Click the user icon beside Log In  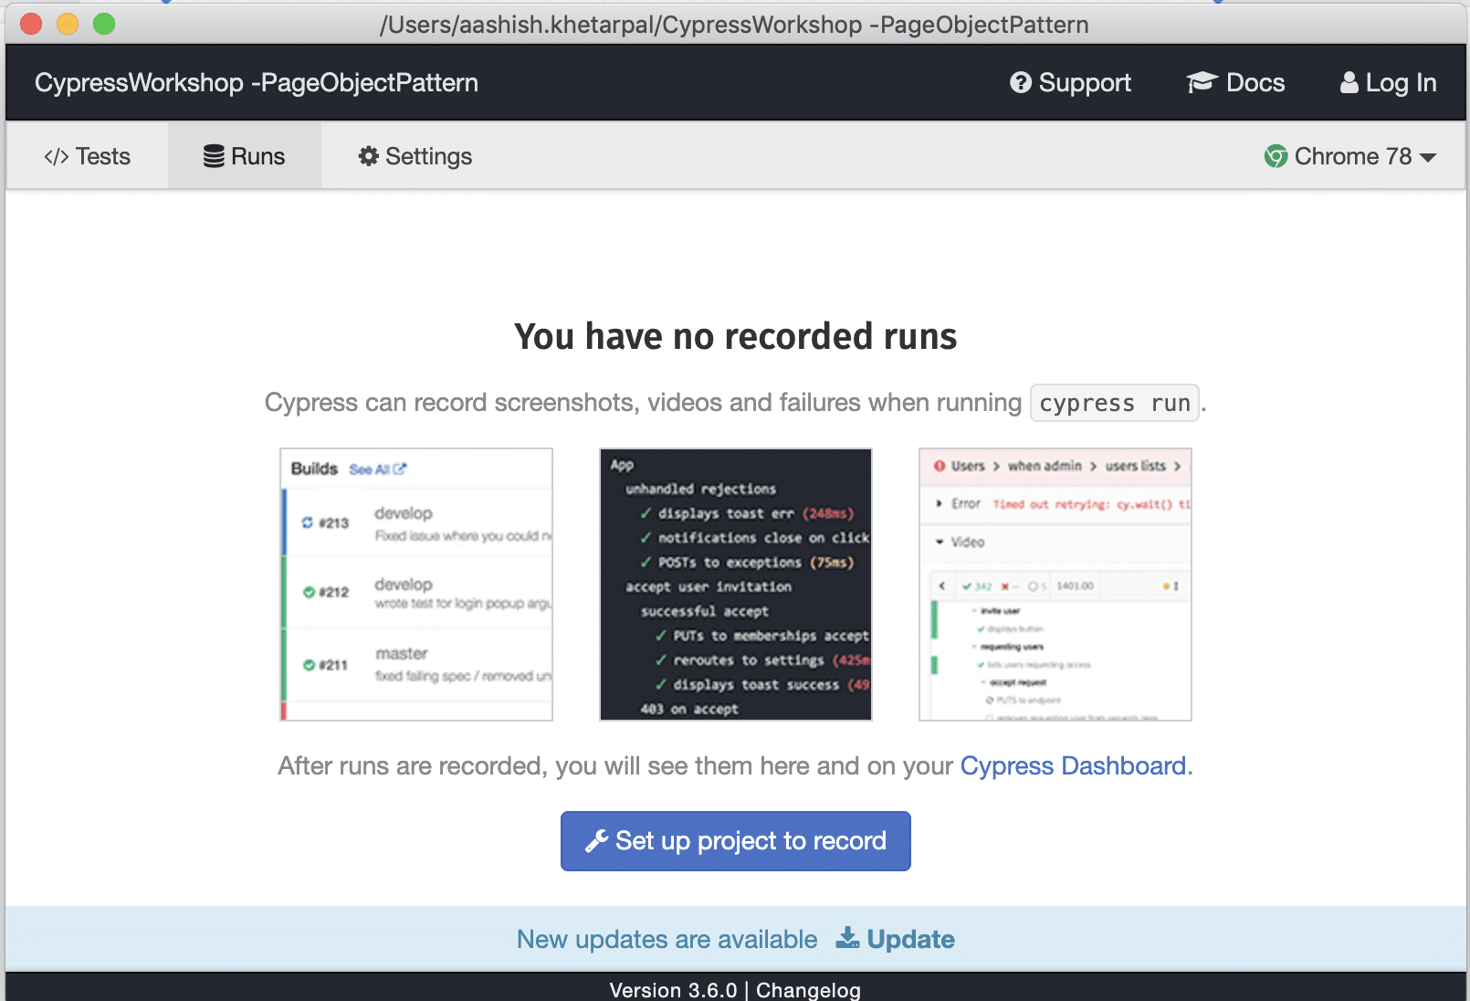point(1349,82)
